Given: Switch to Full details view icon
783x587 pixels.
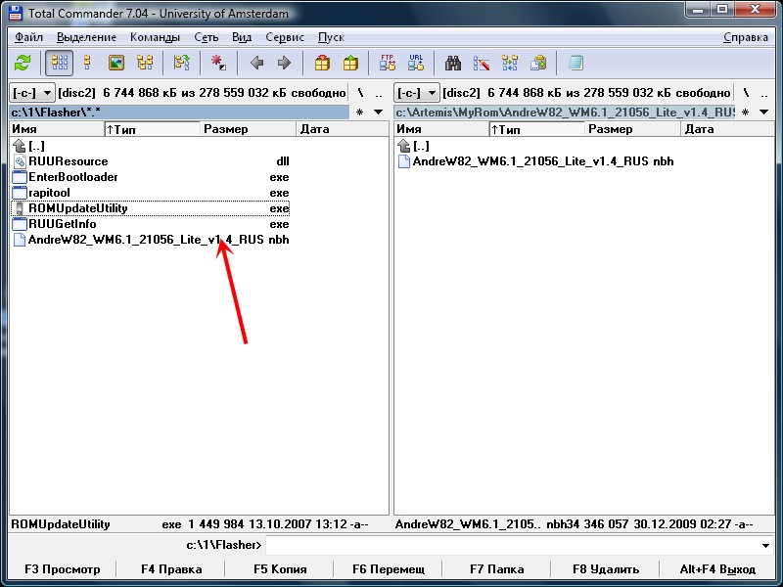Looking at the screenshot, I should pyautogui.click(x=87, y=63).
